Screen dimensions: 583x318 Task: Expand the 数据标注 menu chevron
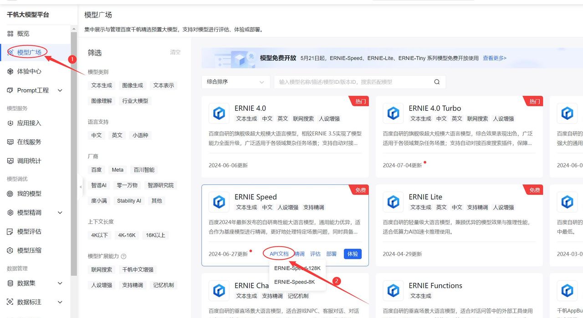coord(60,302)
